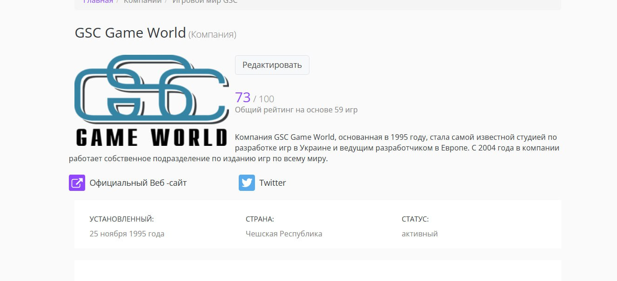This screenshot has width=617, height=281.
Task: Open the Компании breadcrumb link
Action: point(142,1)
